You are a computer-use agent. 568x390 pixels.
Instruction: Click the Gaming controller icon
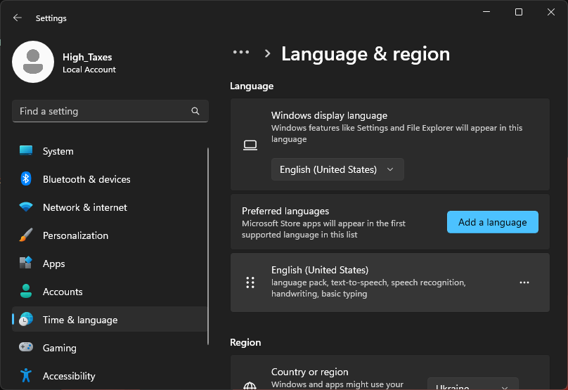click(26, 348)
